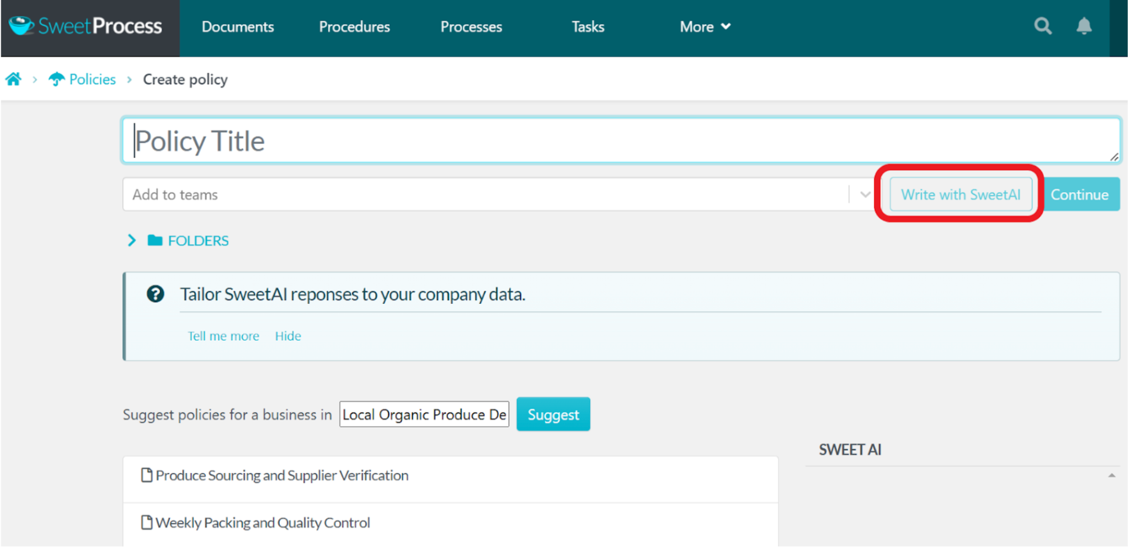Click the SweetProcess logo

pyautogui.click(x=86, y=26)
